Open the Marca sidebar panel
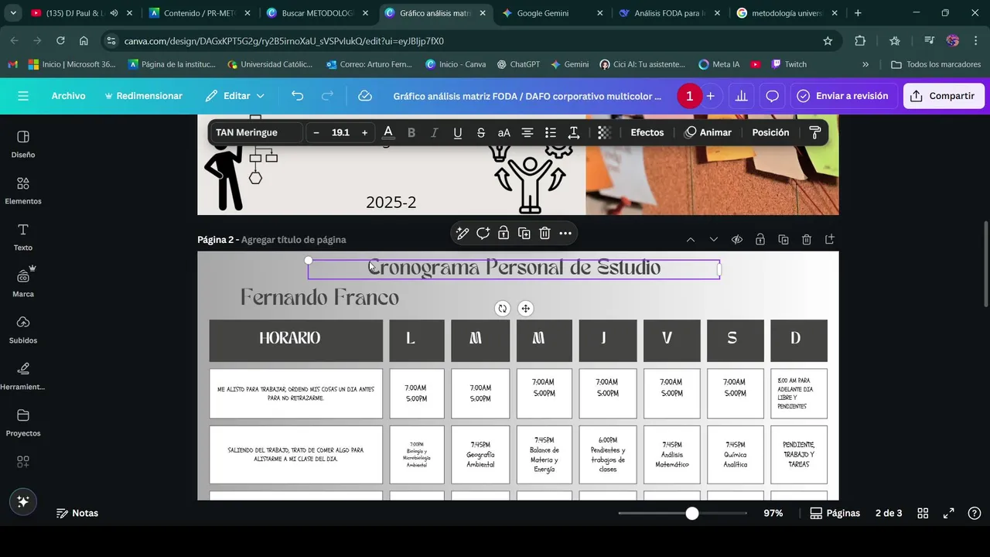Screen dimensions: 990x557 (x=23, y=283)
